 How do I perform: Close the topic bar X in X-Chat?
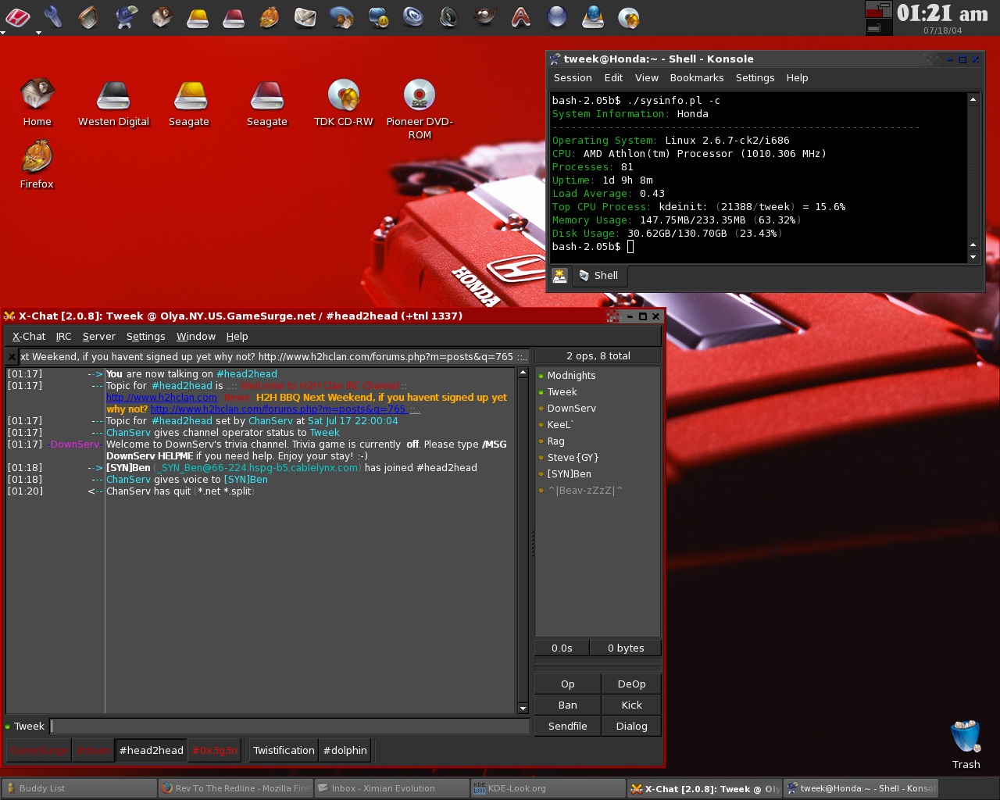[12, 356]
